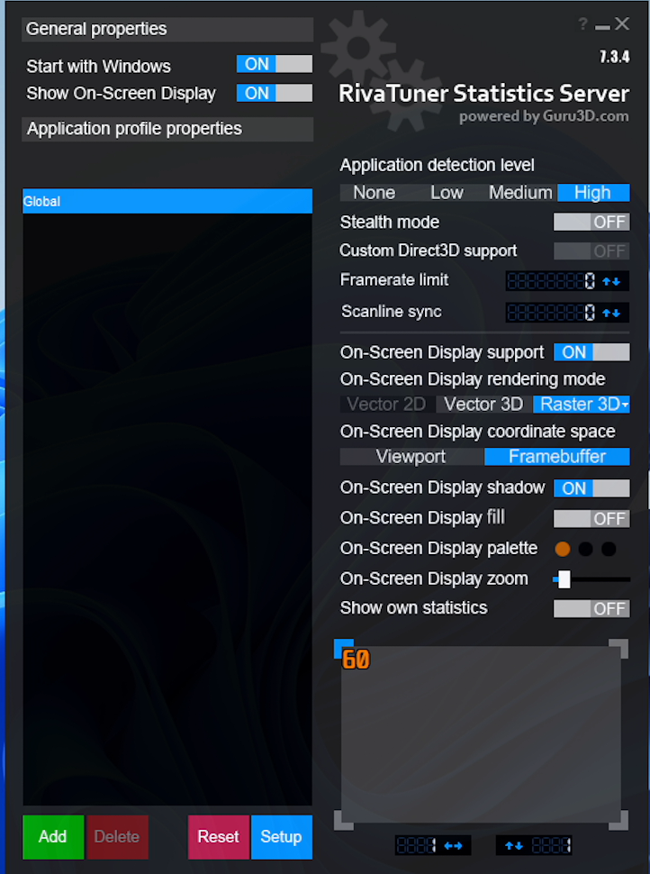
Task: Click Scanline sync up-down arrows
Action: click(x=611, y=313)
